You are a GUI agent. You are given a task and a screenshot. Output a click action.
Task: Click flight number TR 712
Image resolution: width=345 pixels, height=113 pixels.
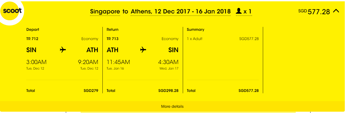point(32,39)
